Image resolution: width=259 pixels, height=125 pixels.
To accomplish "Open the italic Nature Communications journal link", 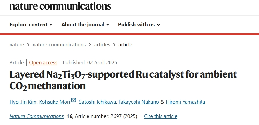I will (x=36, y=116).
